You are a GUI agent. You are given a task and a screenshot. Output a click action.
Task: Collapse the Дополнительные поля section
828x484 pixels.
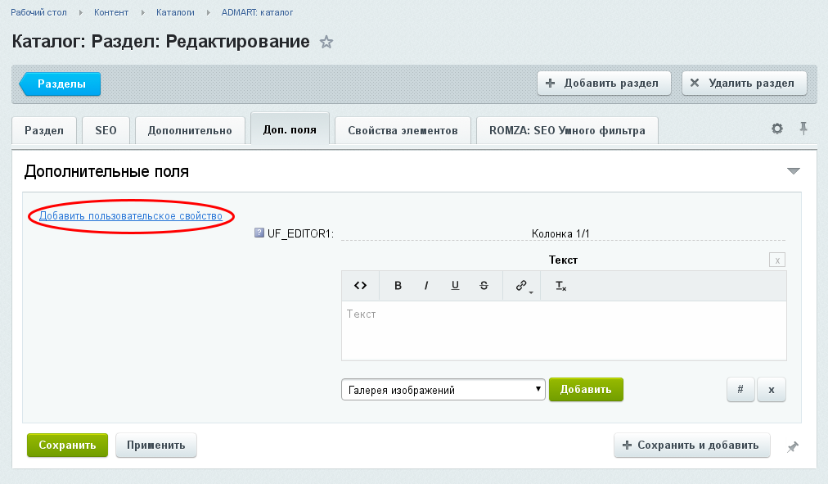pyautogui.click(x=793, y=170)
